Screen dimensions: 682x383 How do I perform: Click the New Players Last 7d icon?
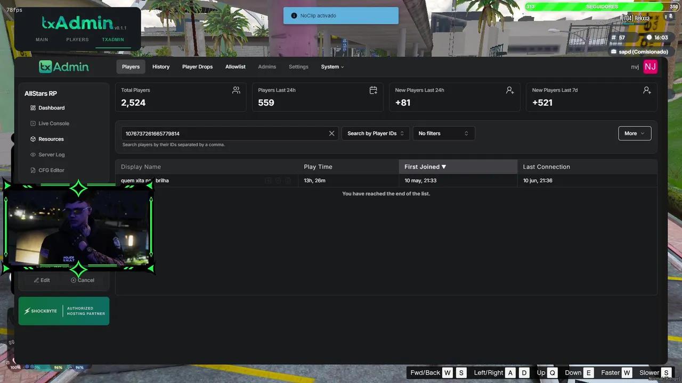(x=647, y=90)
